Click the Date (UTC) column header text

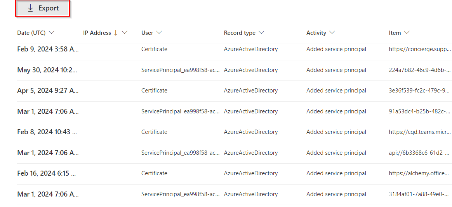coord(31,33)
